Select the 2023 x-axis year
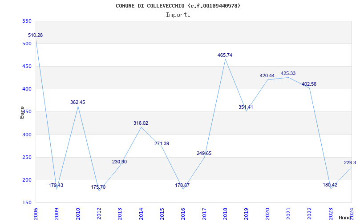The height and width of the screenshot is (222, 356). (331, 214)
